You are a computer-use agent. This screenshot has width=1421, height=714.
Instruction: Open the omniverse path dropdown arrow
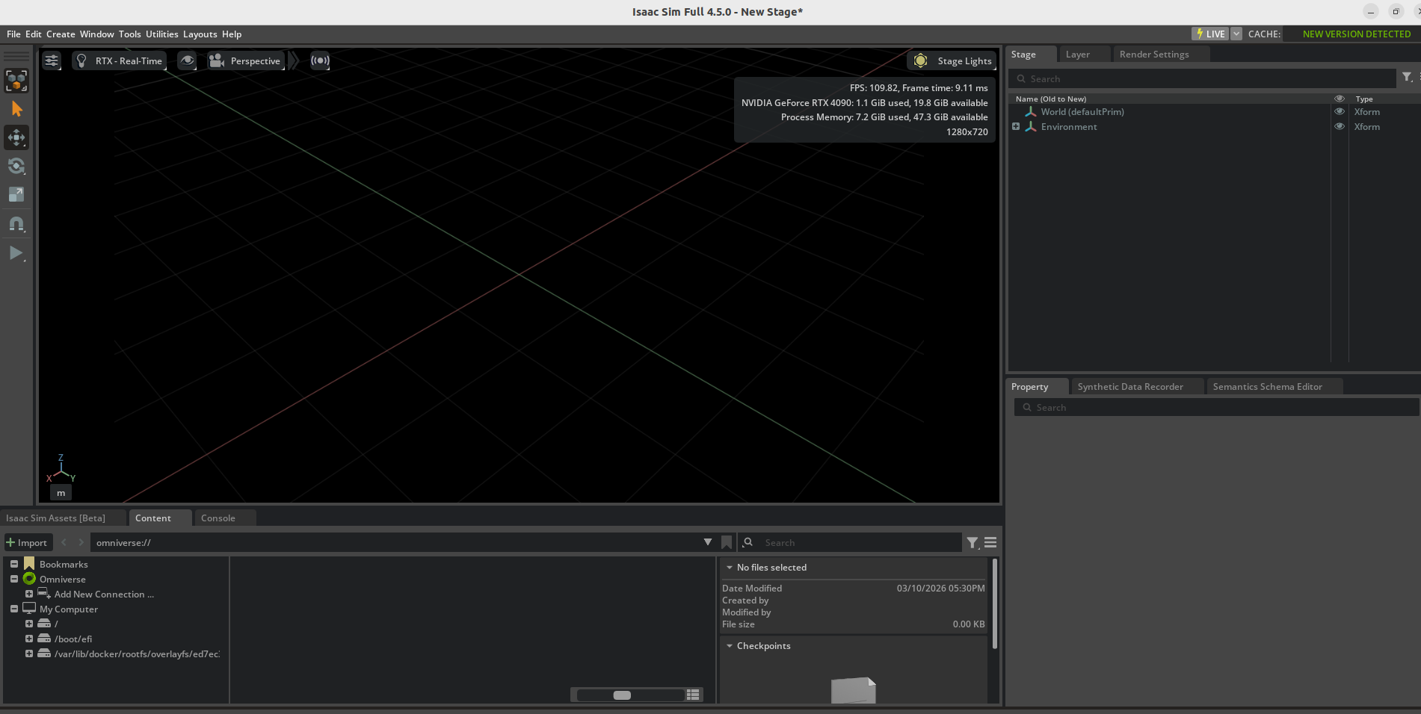point(707,542)
